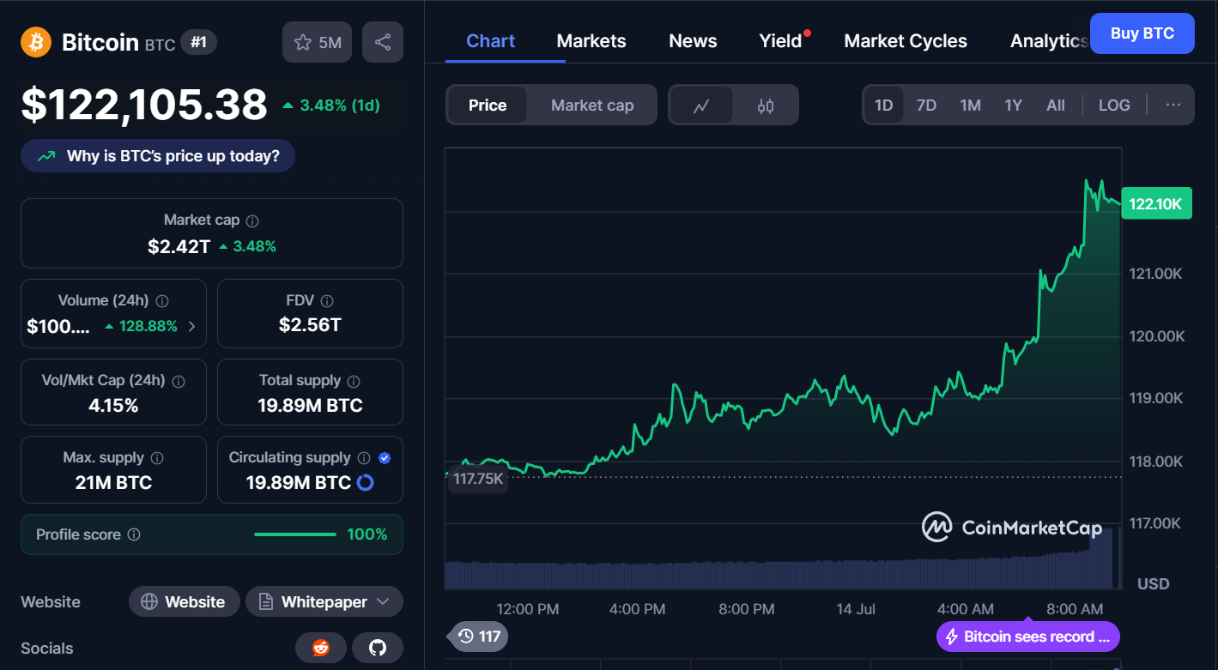Expand Volume (24h) details arrow

click(x=191, y=326)
